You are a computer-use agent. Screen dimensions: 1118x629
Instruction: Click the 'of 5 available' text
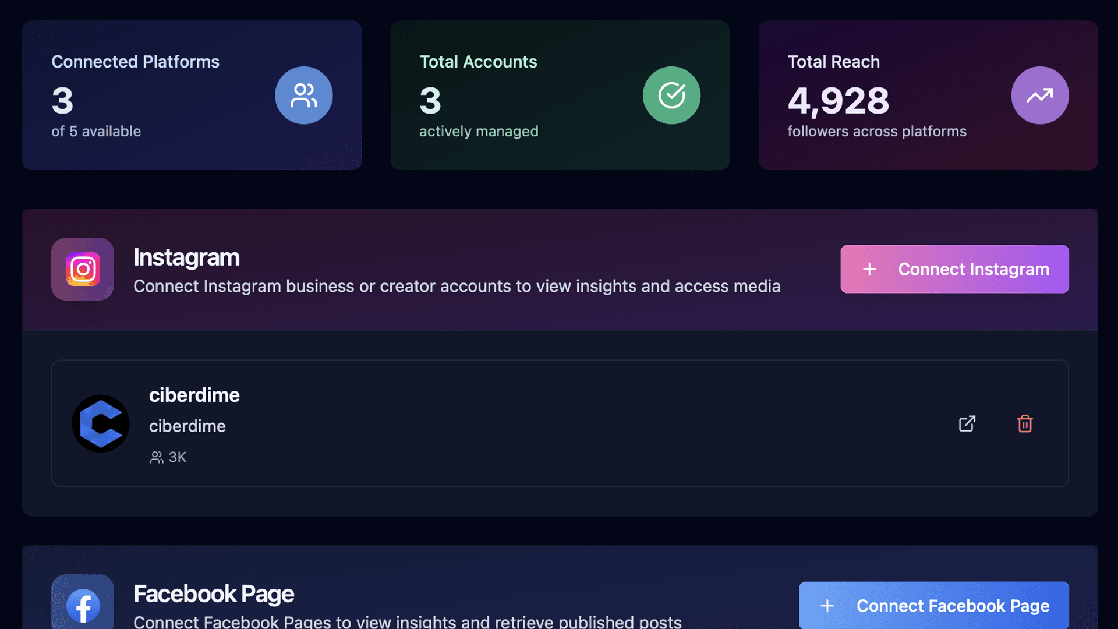pos(96,132)
